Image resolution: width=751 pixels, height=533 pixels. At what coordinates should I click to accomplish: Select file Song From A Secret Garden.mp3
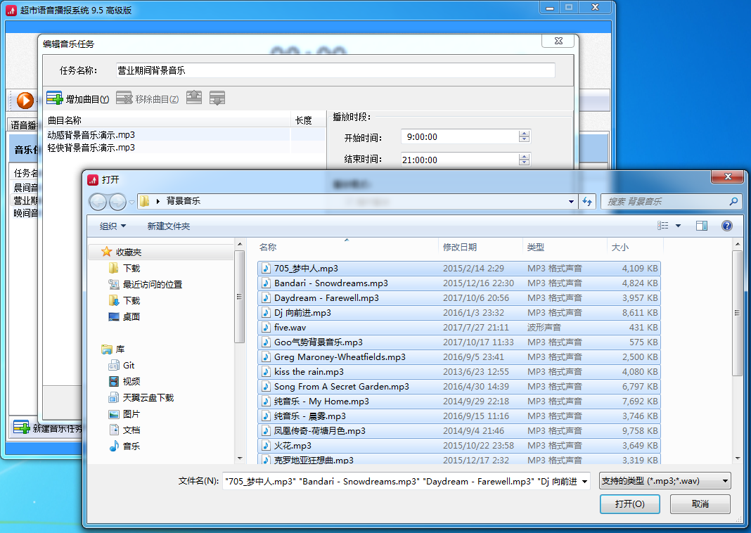[x=459, y=387]
